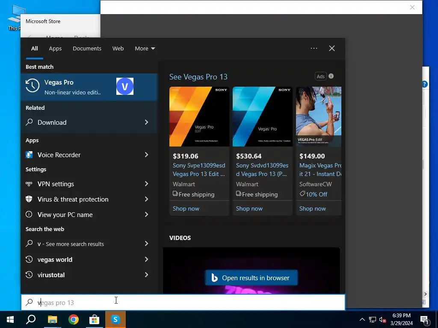Viewport: 438px width, 328px height.
Task: Click Shop now under the $149.00 product
Action: pyautogui.click(x=313, y=208)
